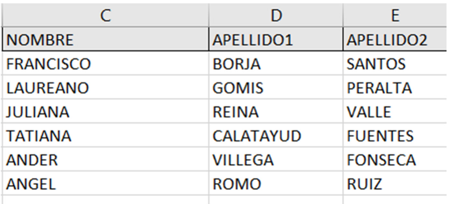Viewport: 449px width, 204px height.
Task: Select the TATIANA cell
Action: click(x=105, y=136)
